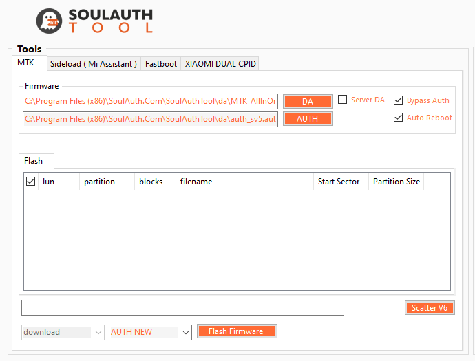
Task: Toggle the Auto Reboot checkbox
Action: coord(398,118)
